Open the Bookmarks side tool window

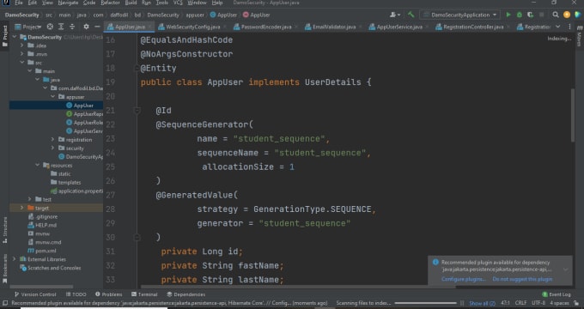point(5,269)
